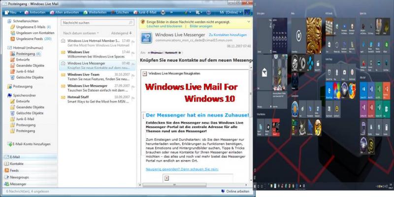
Task: Switch to the E-Mail navigation tab
Action: (x=30, y=157)
